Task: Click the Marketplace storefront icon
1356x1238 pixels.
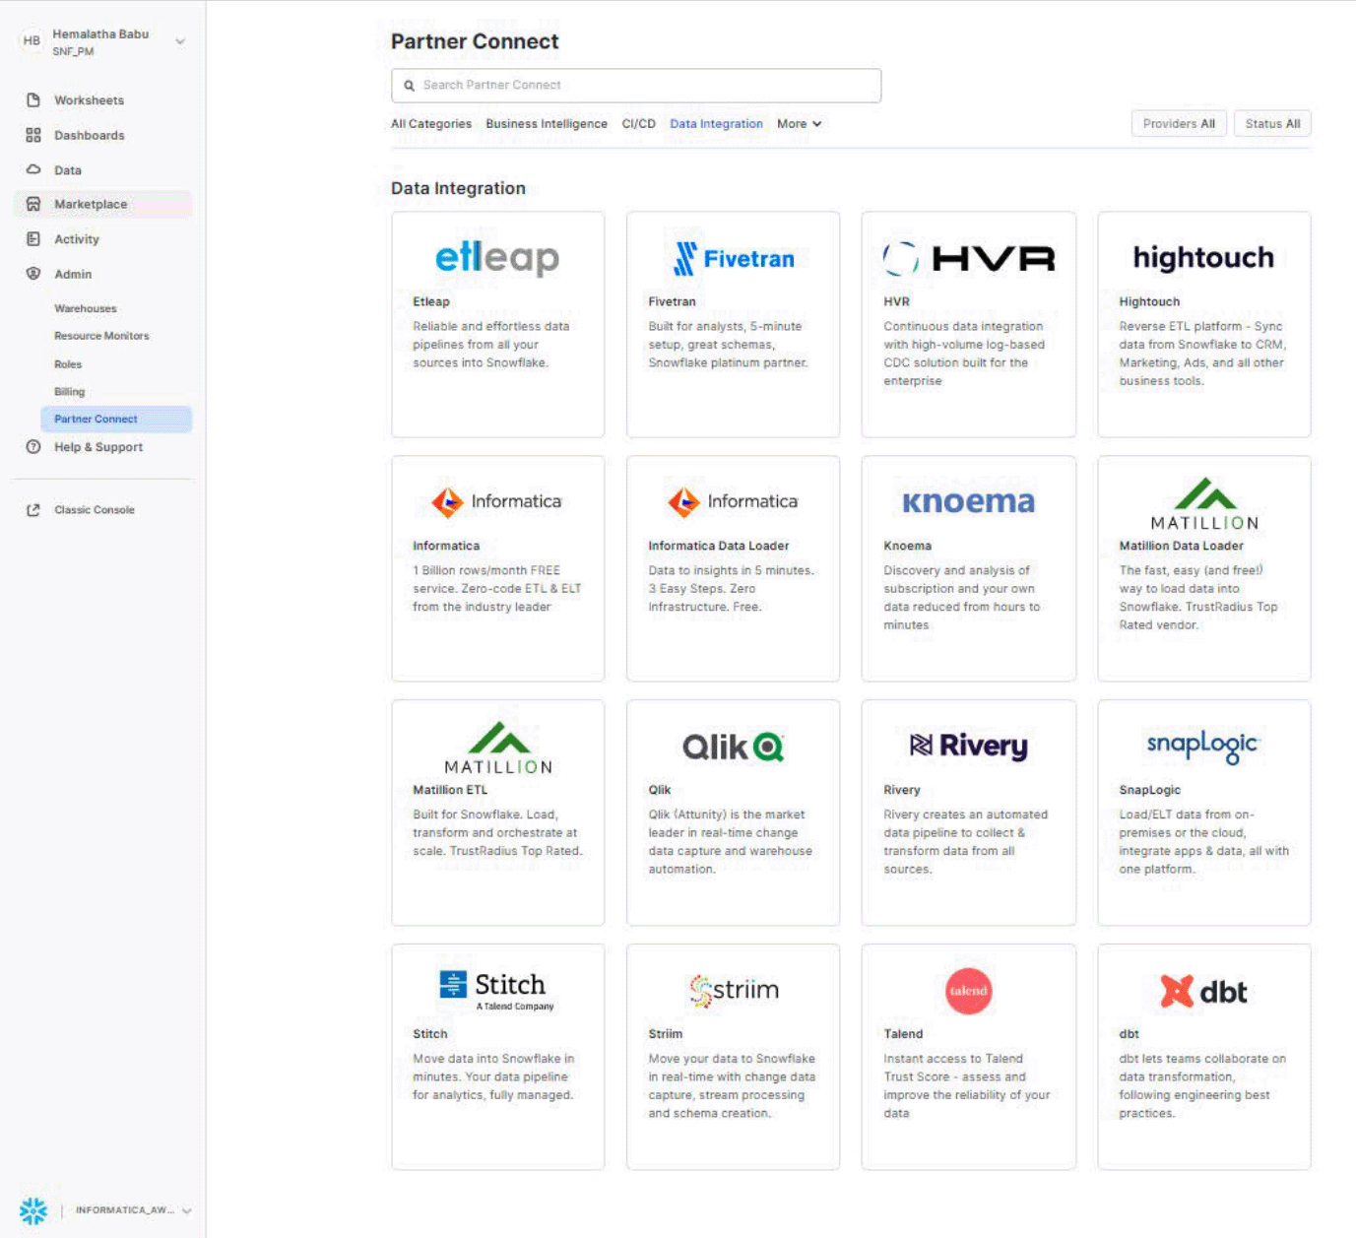Action: click(x=33, y=204)
